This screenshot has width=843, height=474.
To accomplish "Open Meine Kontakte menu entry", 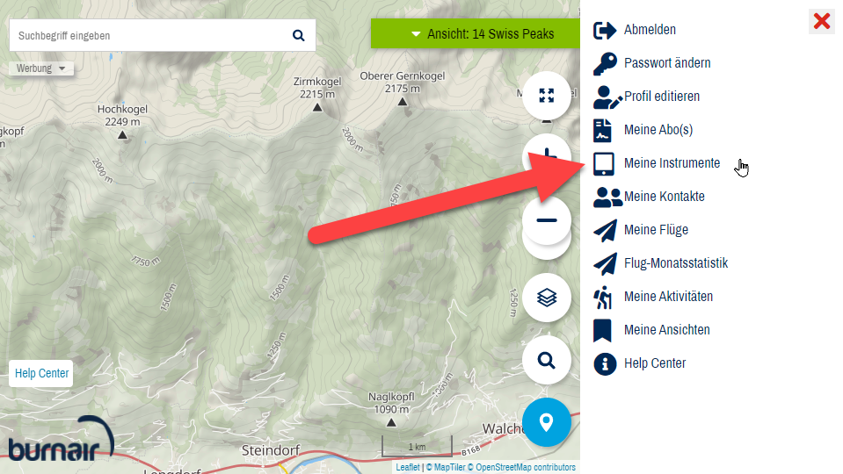I will pyautogui.click(x=664, y=197).
